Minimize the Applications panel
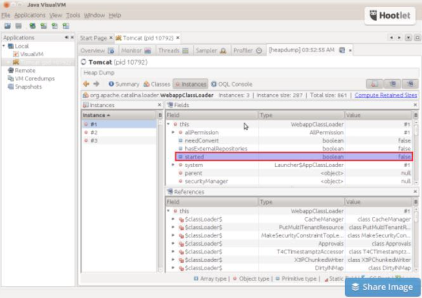Screen dimensions: 422x298 67,37
